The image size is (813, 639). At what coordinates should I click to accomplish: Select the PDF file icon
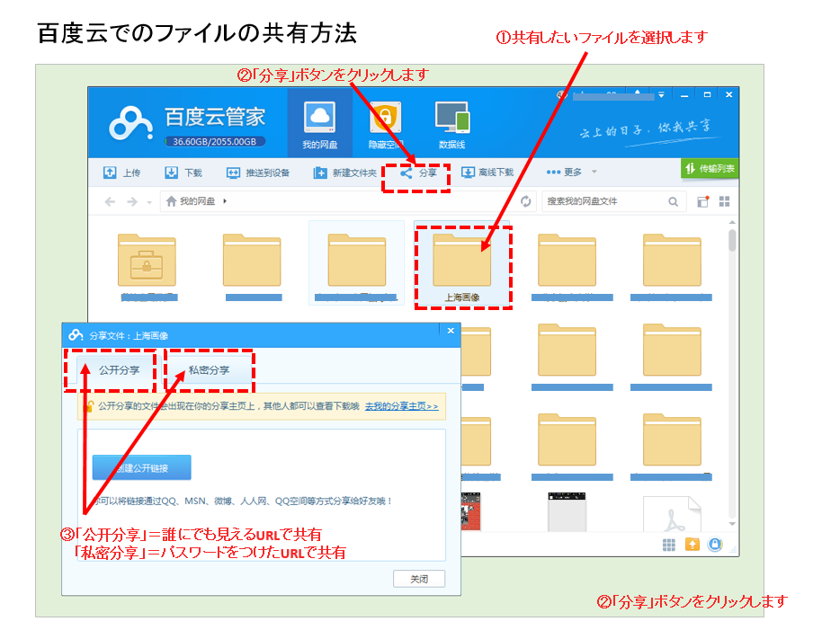click(673, 514)
